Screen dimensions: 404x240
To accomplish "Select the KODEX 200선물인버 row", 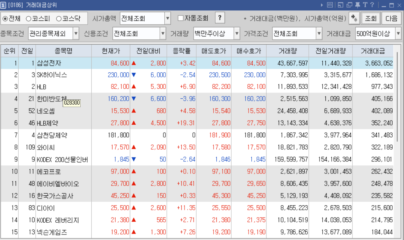I will click(197, 159).
